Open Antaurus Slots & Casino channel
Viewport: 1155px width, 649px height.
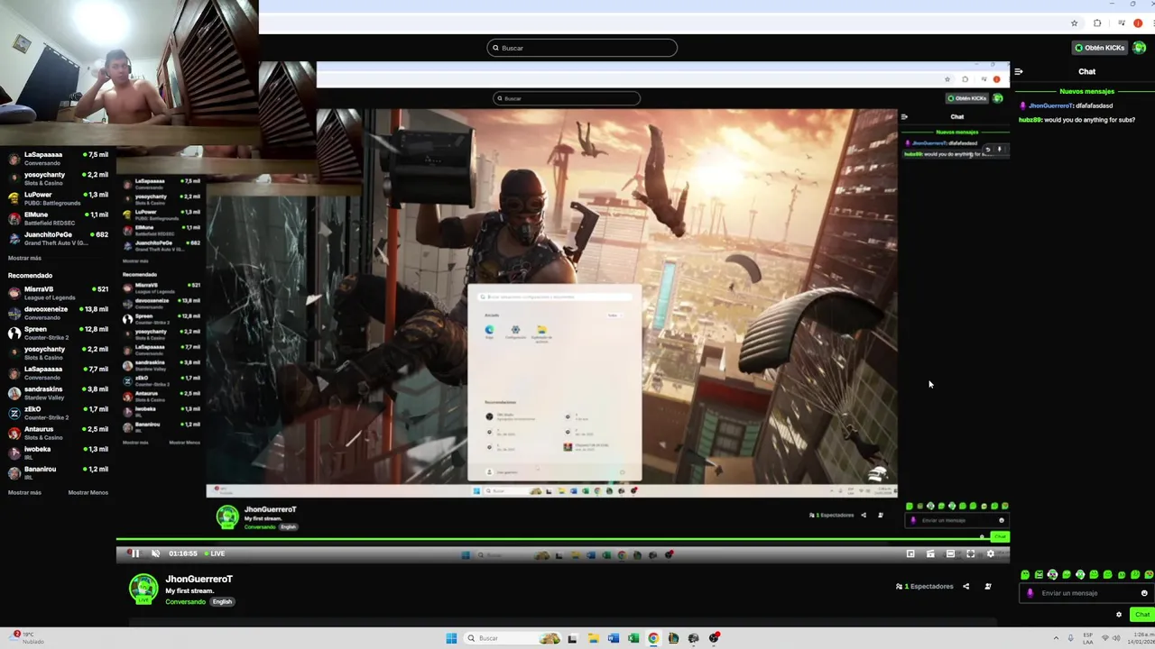pyautogui.click(x=58, y=433)
